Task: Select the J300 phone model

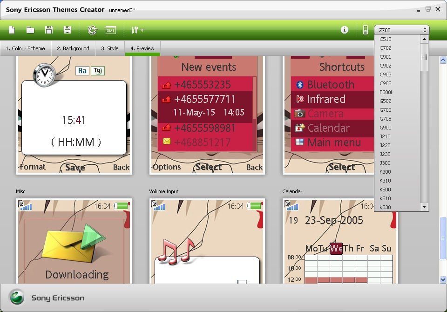Action: [x=397, y=163]
